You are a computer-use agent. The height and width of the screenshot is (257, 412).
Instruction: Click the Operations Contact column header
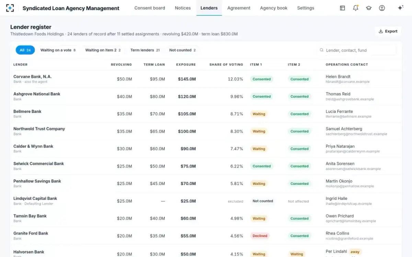347,64
